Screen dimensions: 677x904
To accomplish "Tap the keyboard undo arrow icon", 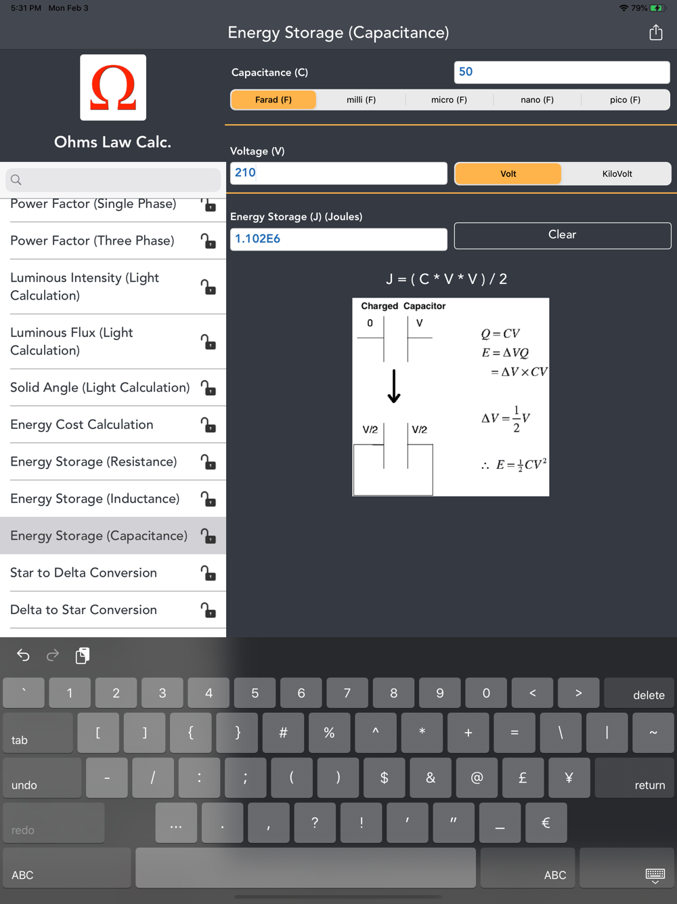I will point(23,655).
